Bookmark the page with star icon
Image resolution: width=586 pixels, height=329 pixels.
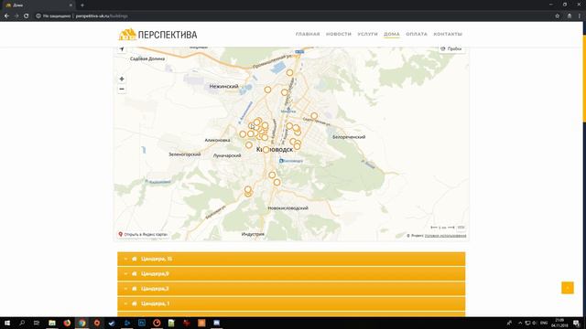coord(558,16)
